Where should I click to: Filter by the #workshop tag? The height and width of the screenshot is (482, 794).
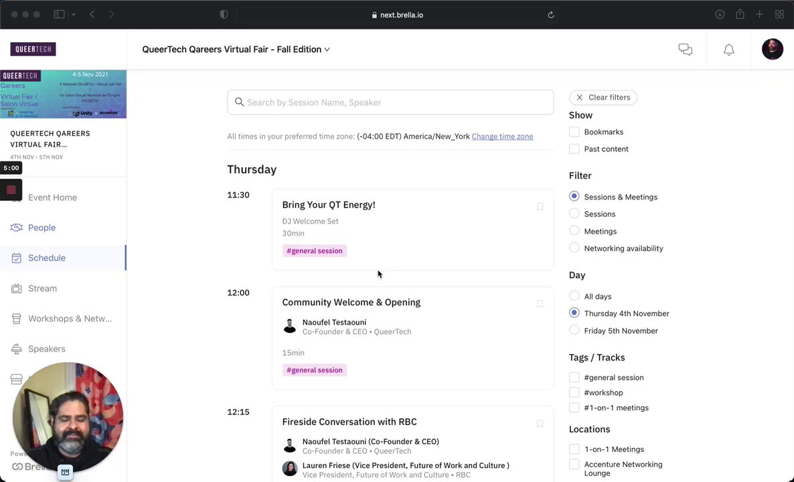pyautogui.click(x=574, y=393)
